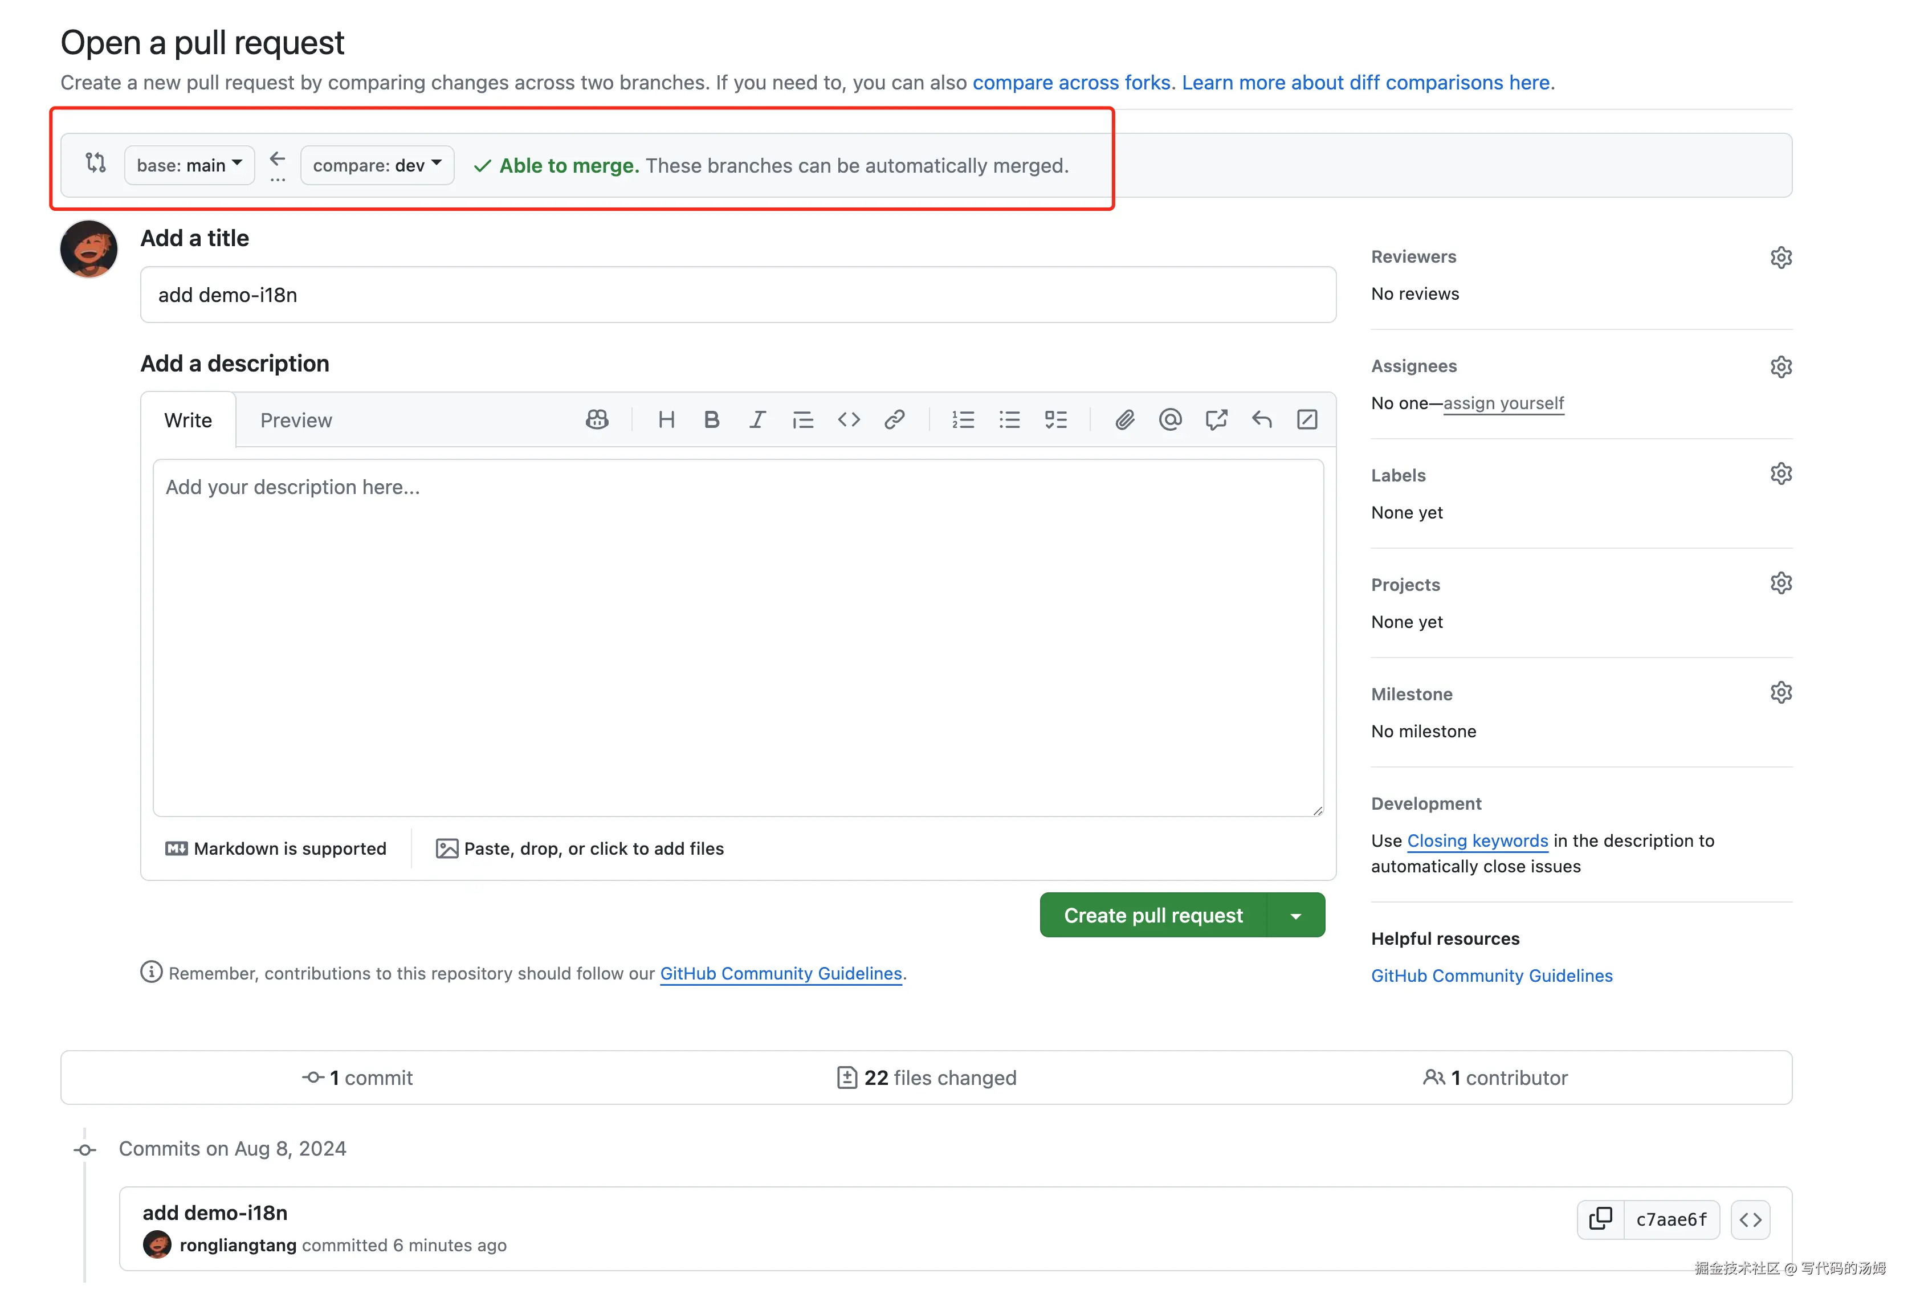Attach files using the paperclip icon
The width and height of the screenshot is (1916, 1306).
(x=1124, y=420)
